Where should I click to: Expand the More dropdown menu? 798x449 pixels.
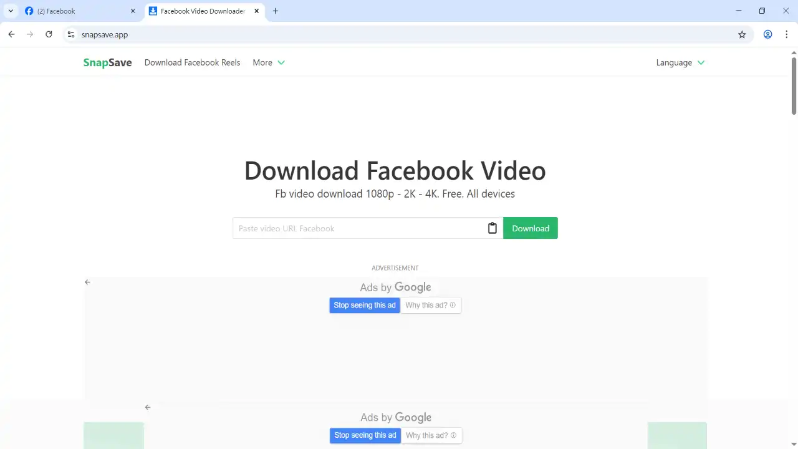point(268,62)
